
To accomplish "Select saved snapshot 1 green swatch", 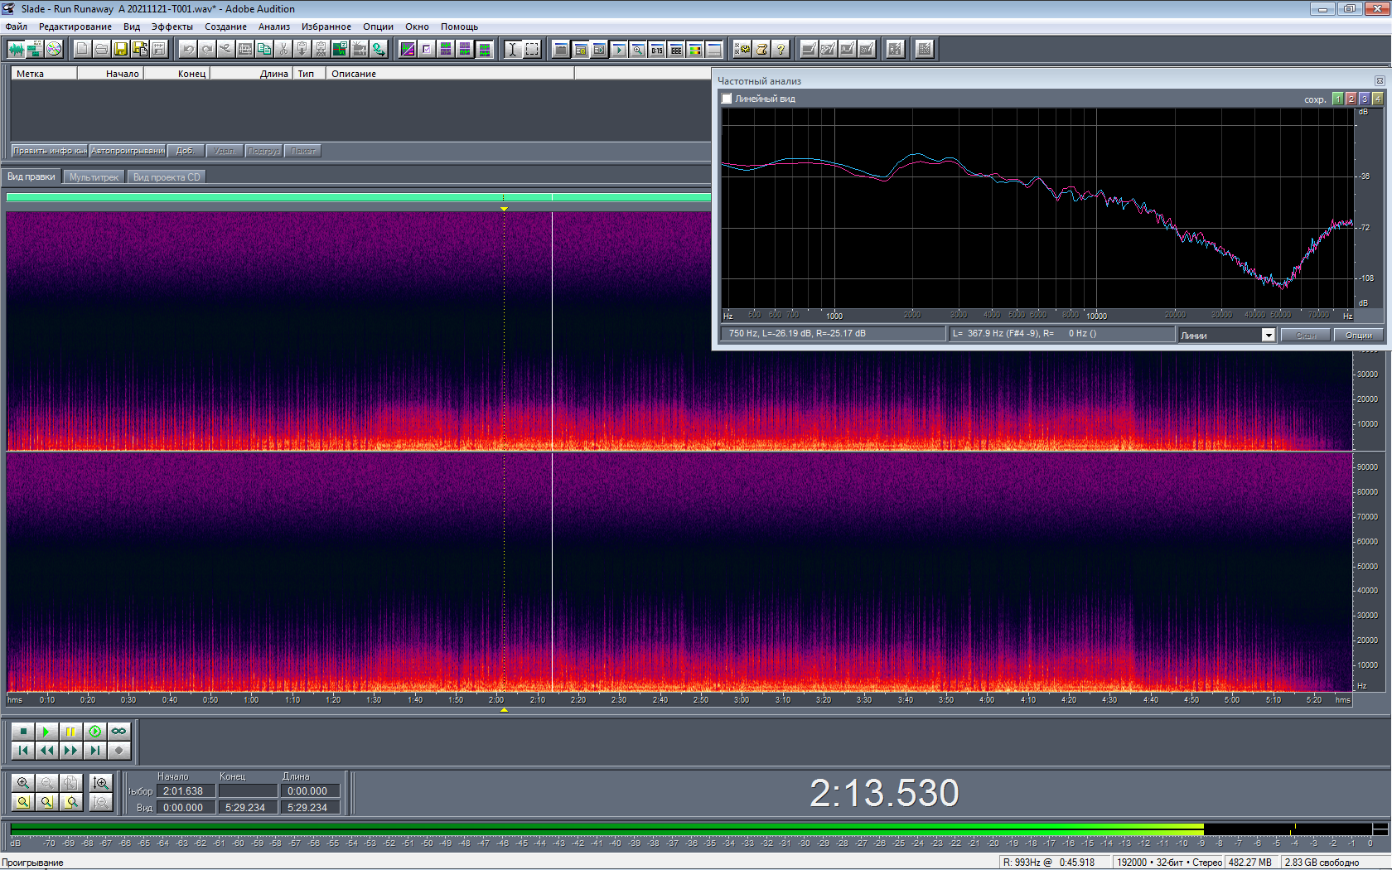I will pyautogui.click(x=1337, y=99).
